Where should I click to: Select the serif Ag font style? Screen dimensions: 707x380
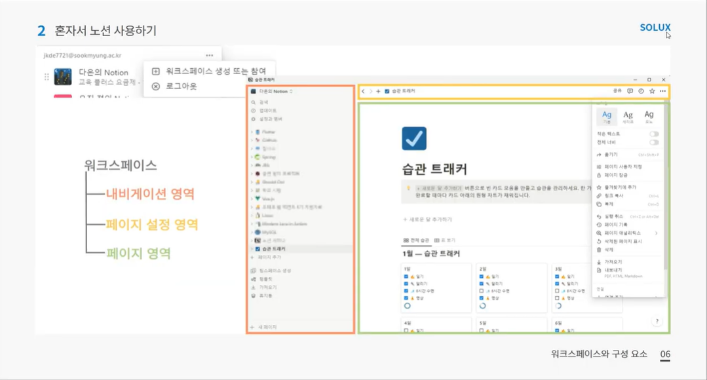tap(628, 117)
